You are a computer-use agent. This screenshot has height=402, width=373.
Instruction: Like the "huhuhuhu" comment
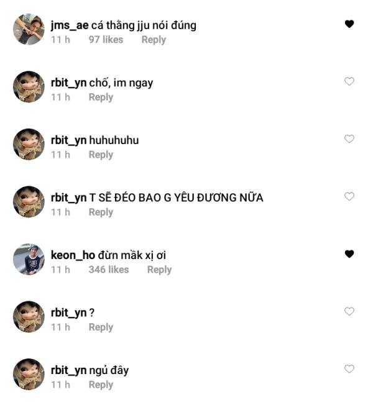349,139
